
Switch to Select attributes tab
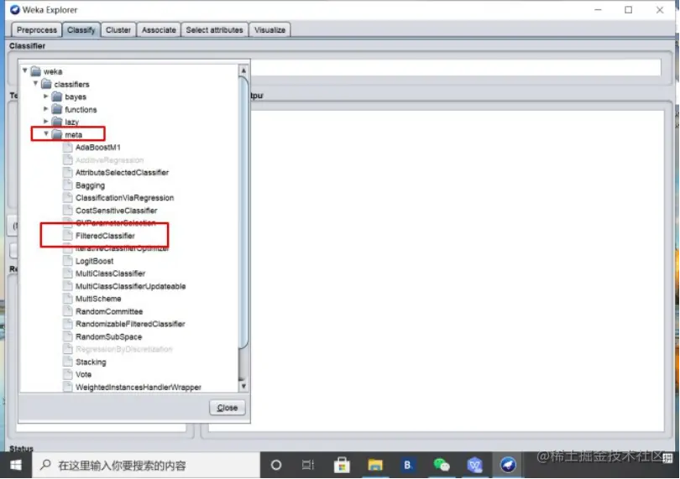(x=214, y=30)
